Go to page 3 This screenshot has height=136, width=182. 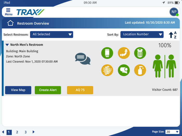coord(25,132)
